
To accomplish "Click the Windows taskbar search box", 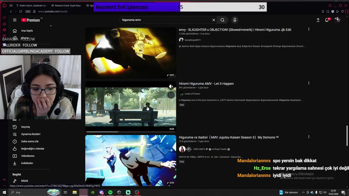I will point(35,192).
